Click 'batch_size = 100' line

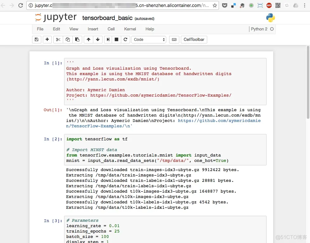pos(88,236)
